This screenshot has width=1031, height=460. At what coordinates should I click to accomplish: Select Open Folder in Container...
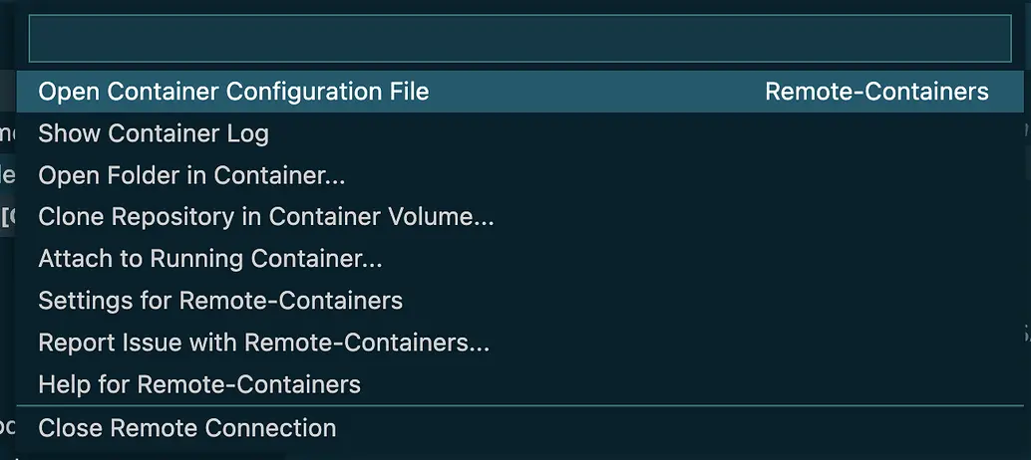[519, 175]
